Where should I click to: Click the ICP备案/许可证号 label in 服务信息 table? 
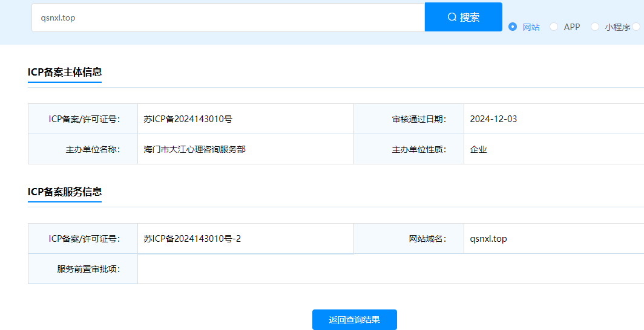coord(83,239)
